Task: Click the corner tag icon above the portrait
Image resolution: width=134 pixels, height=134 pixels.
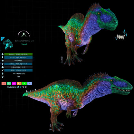Action: 2,39
